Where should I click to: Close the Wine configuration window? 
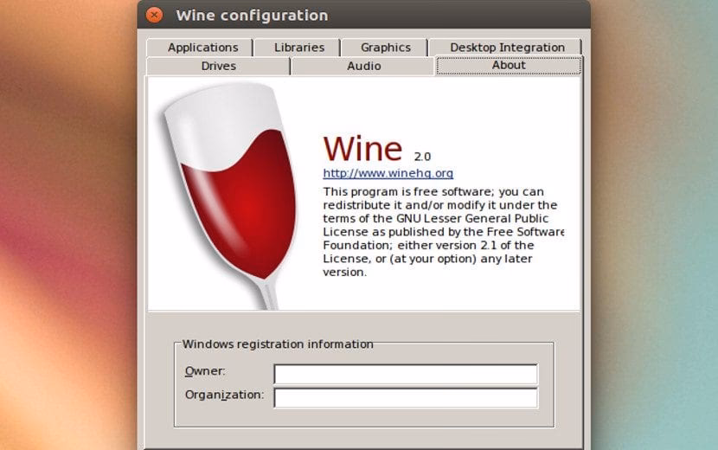(154, 15)
